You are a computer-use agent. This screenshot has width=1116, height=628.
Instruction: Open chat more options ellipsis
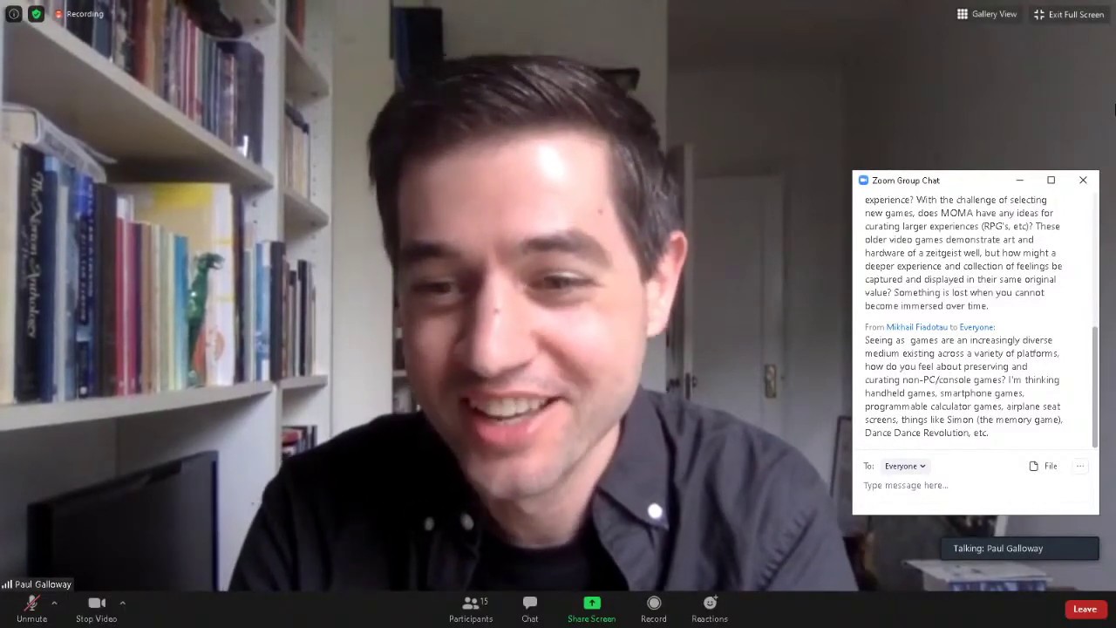1080,467
